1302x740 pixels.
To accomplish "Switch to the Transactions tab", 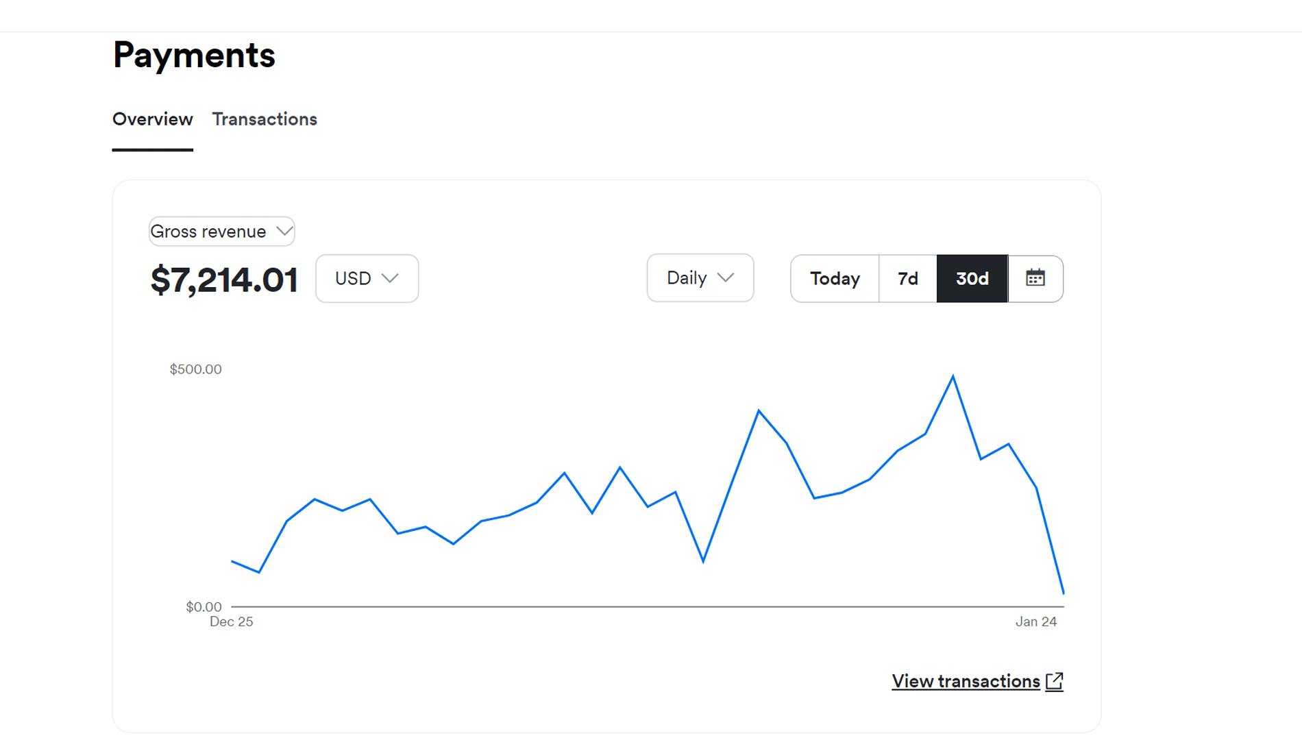I will tap(265, 119).
